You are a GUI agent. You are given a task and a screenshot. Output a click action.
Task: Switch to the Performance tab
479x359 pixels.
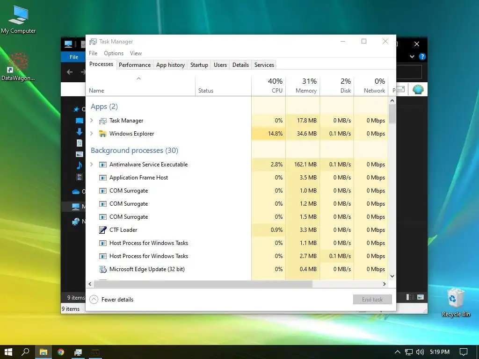pos(135,65)
